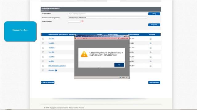The width and height of the screenshot is (197, 110).
Task: Click the Наименование приложенного документа column header
Action: (x=62, y=35)
